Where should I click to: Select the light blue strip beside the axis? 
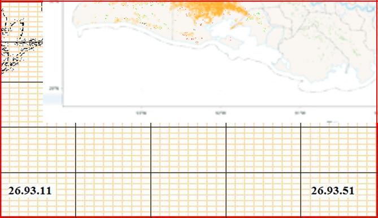tap(53, 99)
